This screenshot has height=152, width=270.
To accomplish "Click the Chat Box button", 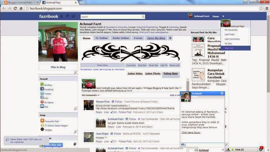I will [142, 65].
